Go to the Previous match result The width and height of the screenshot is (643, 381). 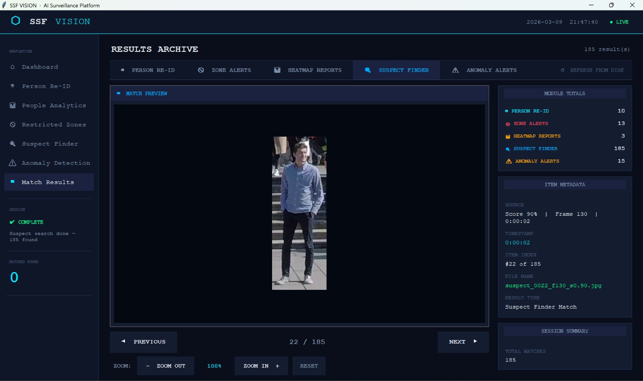pos(143,342)
